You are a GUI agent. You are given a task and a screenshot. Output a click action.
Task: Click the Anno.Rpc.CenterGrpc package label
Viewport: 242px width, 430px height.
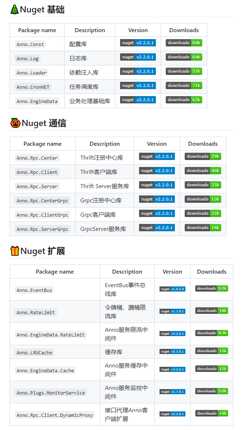click(x=42, y=201)
